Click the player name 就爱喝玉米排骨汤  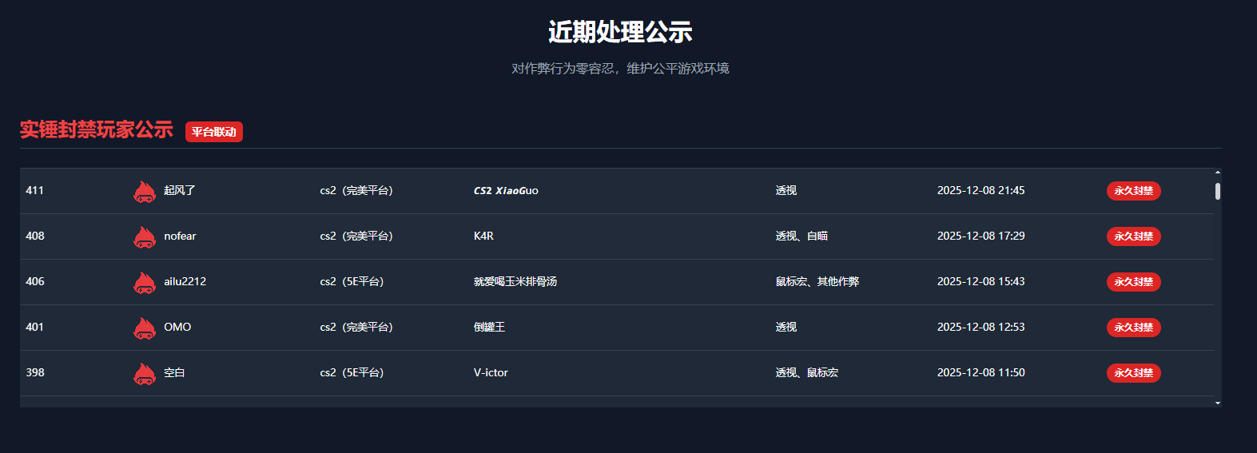515,282
